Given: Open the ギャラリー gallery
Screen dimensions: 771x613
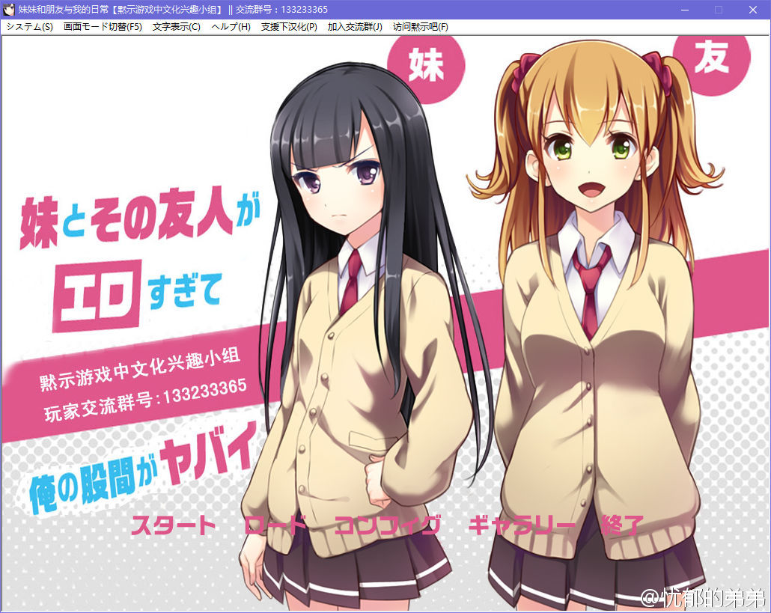Looking at the screenshot, I should click(522, 525).
